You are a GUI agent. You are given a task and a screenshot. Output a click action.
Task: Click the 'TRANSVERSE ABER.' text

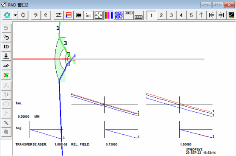click(x=31, y=145)
